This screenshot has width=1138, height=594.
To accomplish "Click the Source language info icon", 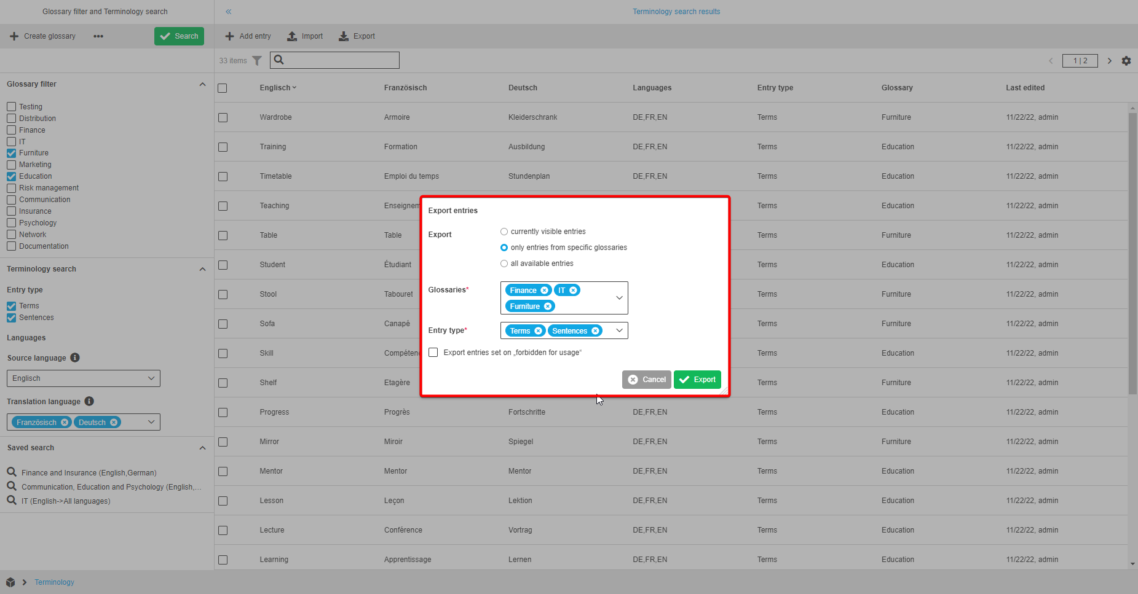I will (75, 358).
